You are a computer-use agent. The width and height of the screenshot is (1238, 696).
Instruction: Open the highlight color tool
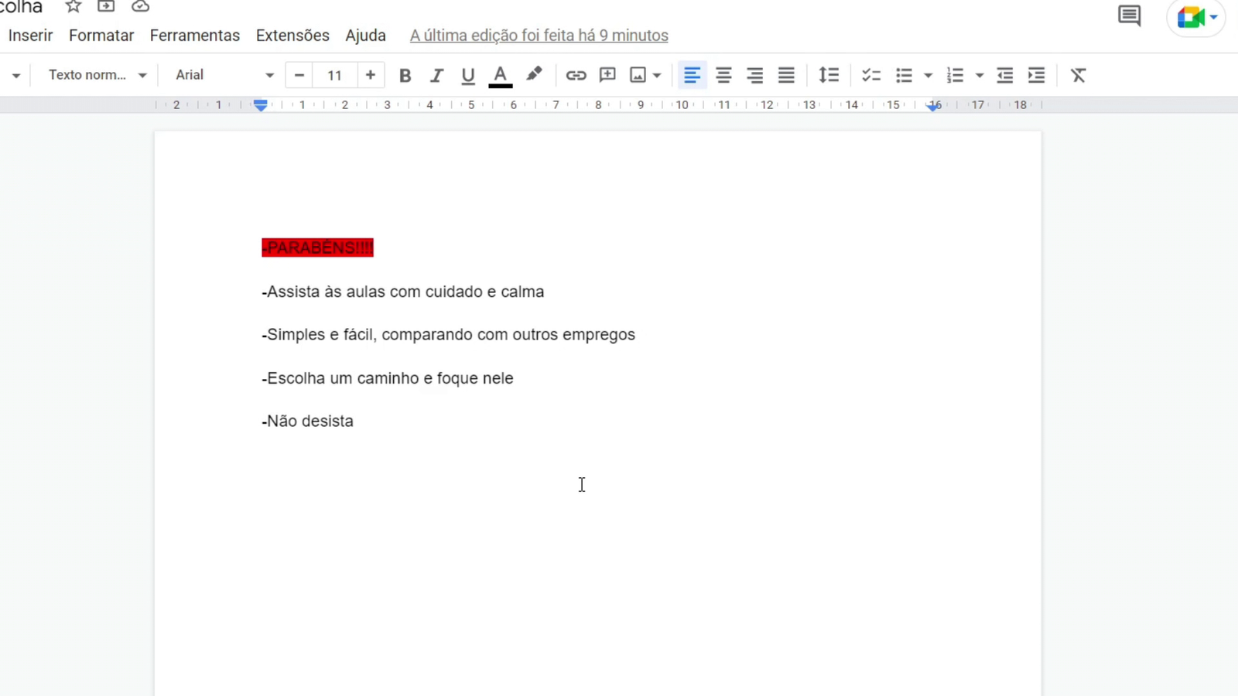[x=534, y=74]
